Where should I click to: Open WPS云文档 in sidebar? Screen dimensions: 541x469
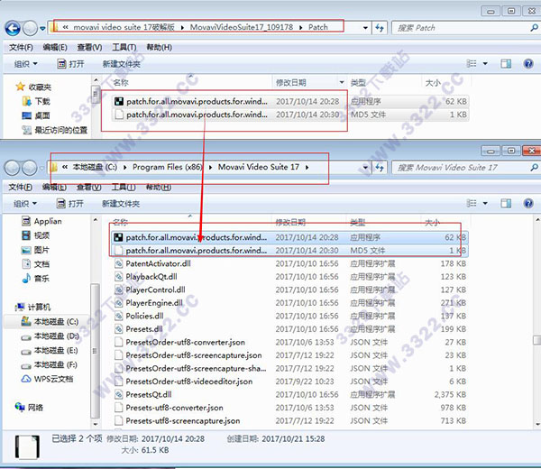click(47, 379)
